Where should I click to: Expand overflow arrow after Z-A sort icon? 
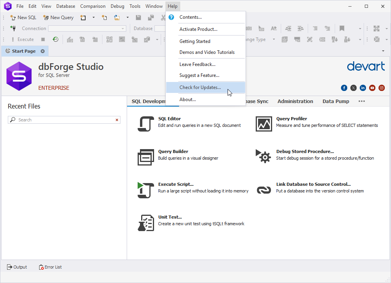pyautogui.click(x=360, y=39)
